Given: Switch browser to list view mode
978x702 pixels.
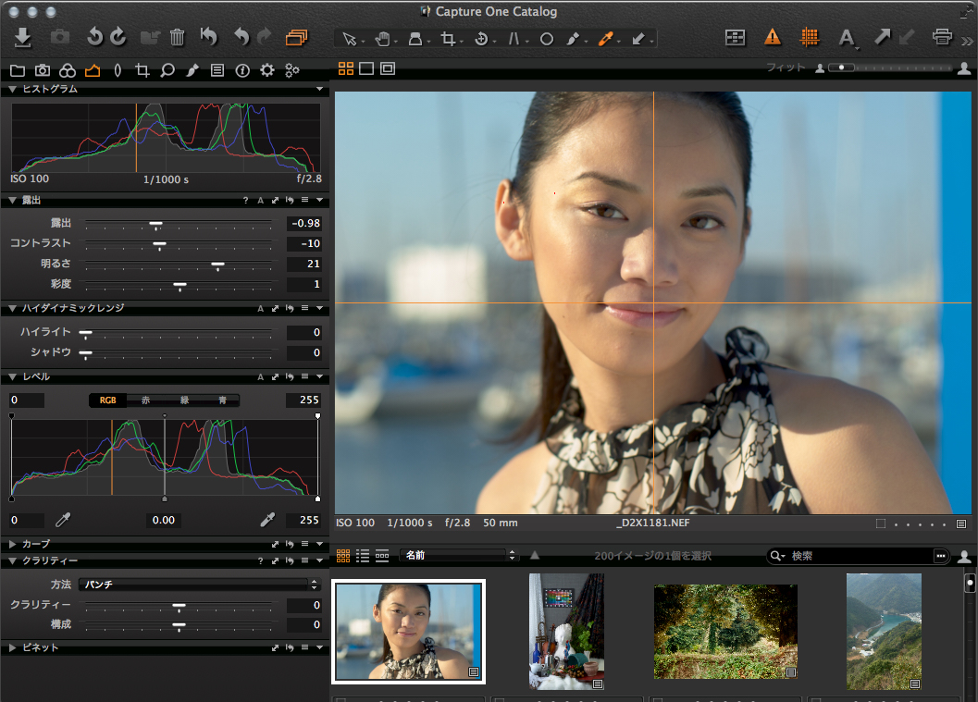Looking at the screenshot, I should [363, 556].
